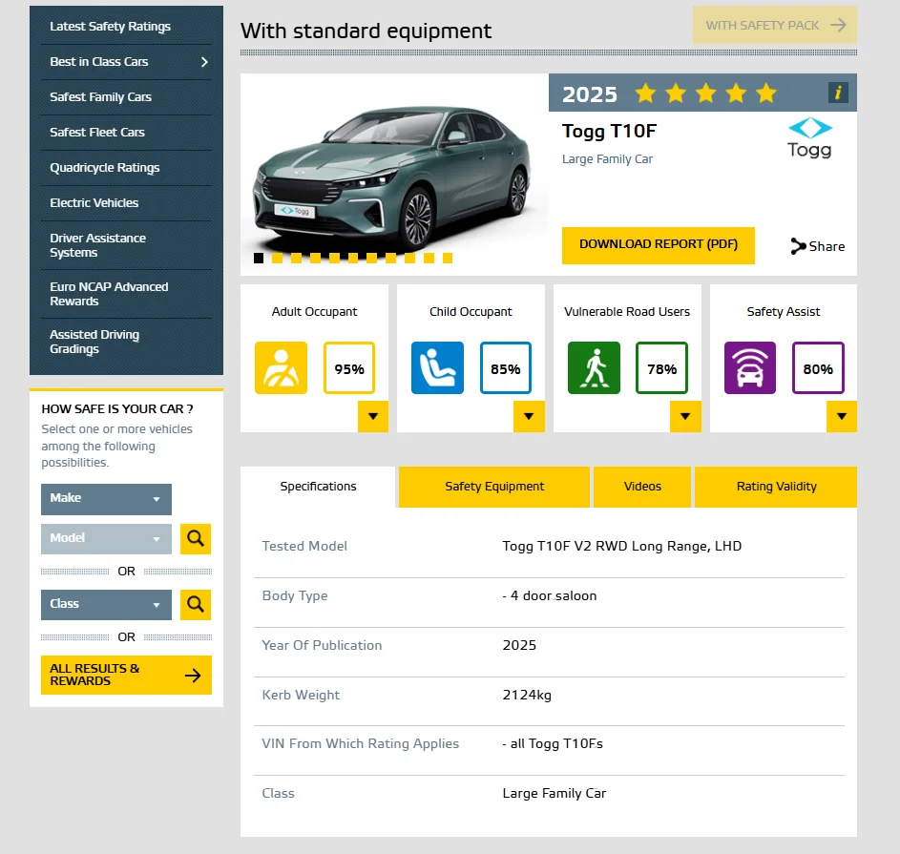Viewport: 900px width, 854px height.
Task: Click the 85% child occupant score box
Action: tap(506, 368)
